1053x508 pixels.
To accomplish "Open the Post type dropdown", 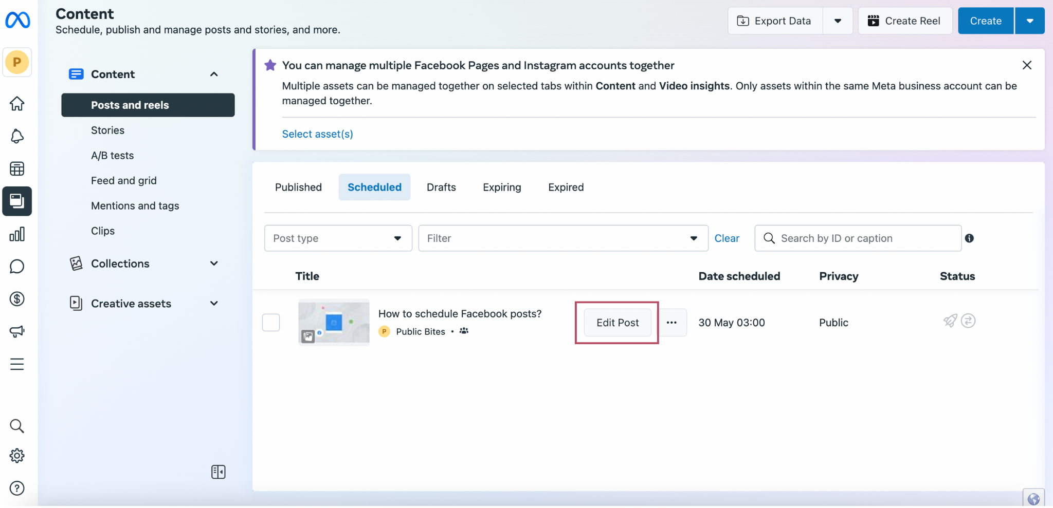I will click(x=338, y=238).
